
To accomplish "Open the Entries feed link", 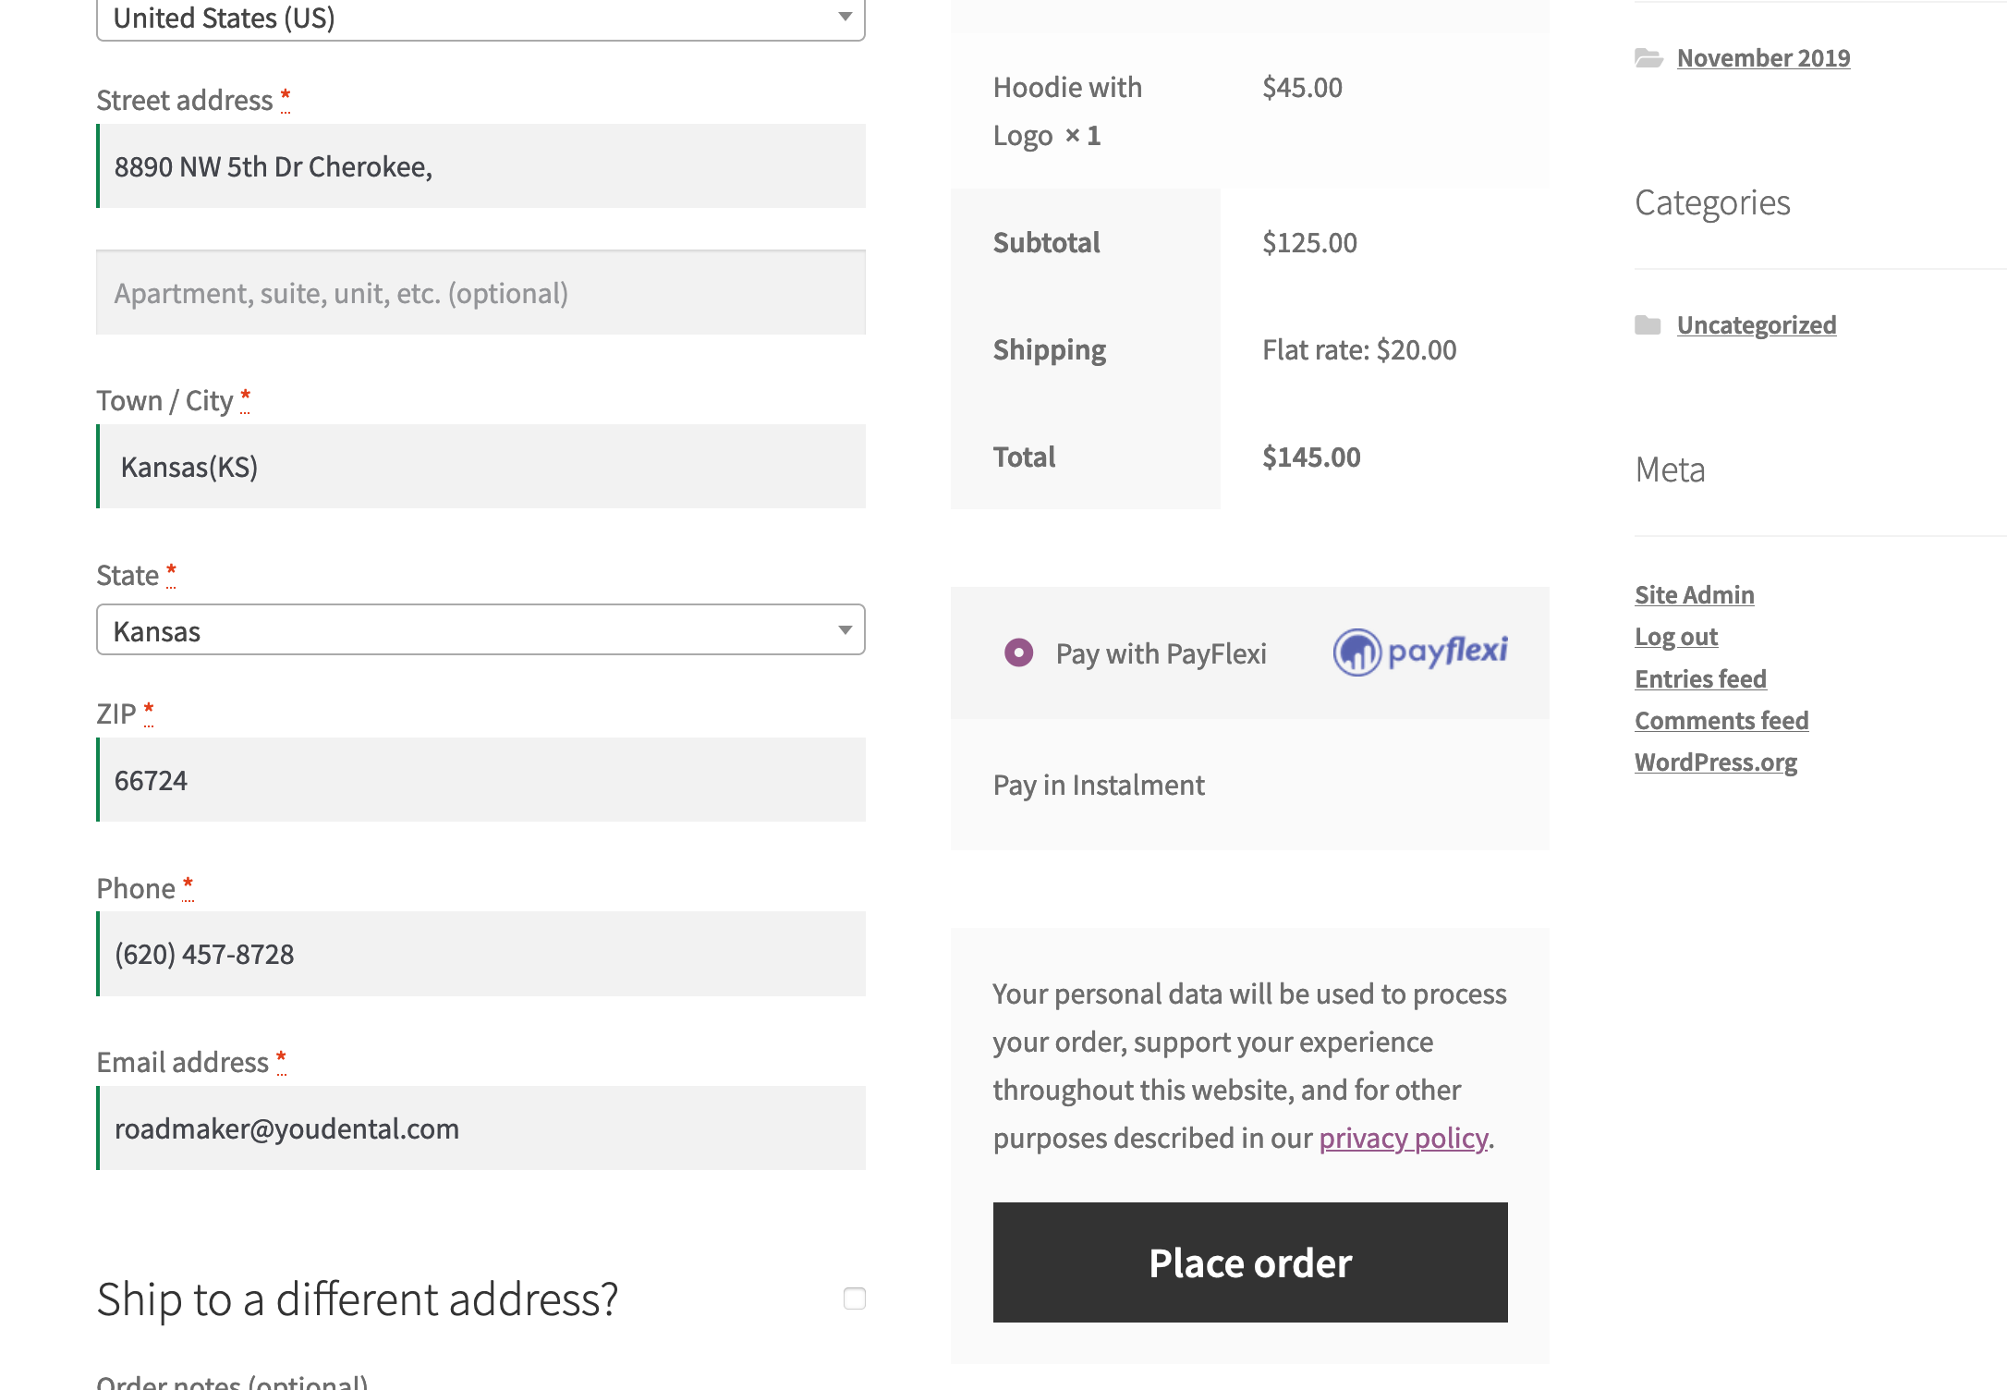I will click(x=1700, y=678).
